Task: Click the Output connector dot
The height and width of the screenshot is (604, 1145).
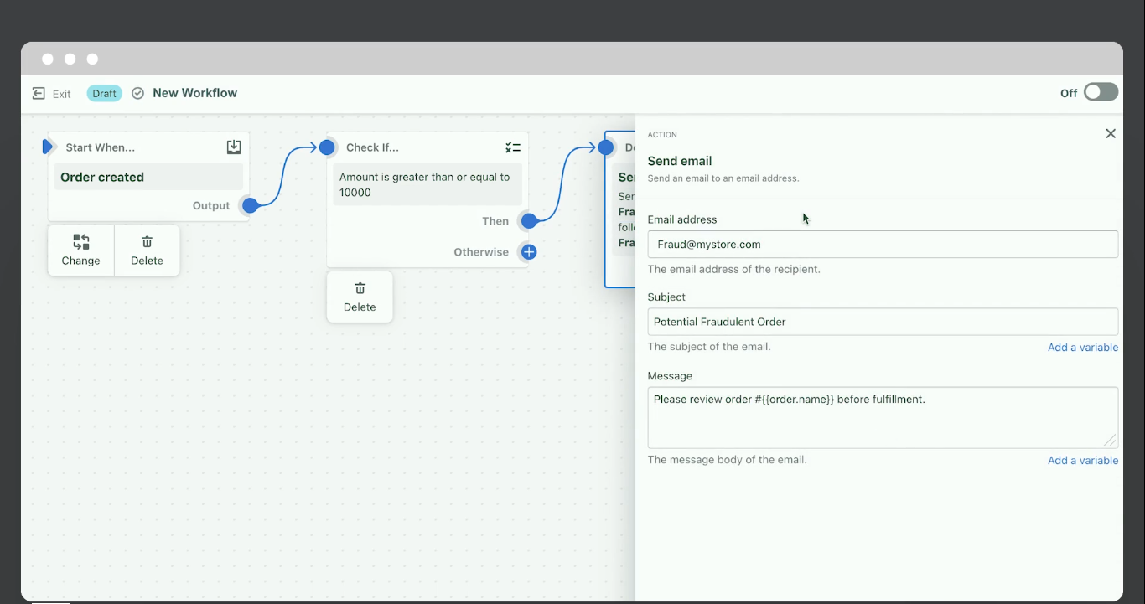Action: point(250,205)
